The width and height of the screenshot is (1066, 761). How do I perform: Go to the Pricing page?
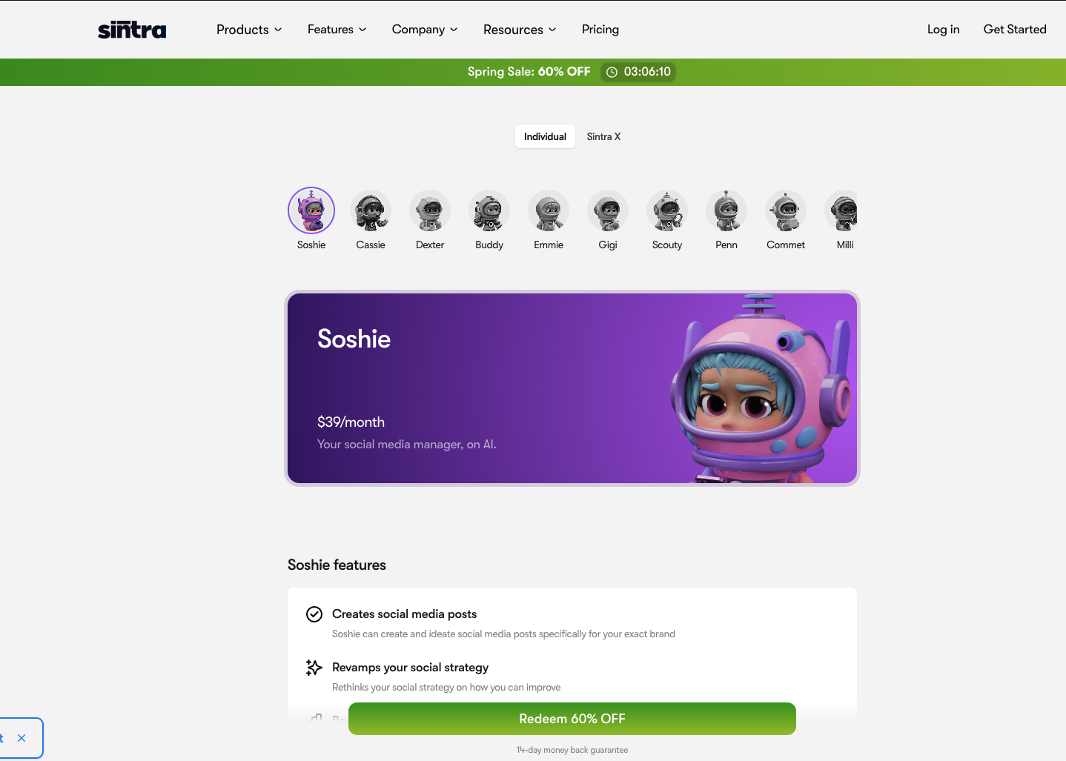600,30
